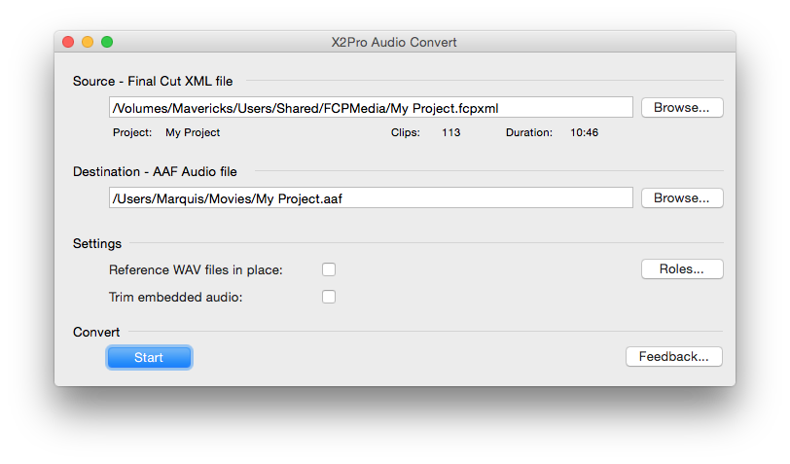
Task: Click the Source - Final Cut XML heading
Action: [x=153, y=81]
